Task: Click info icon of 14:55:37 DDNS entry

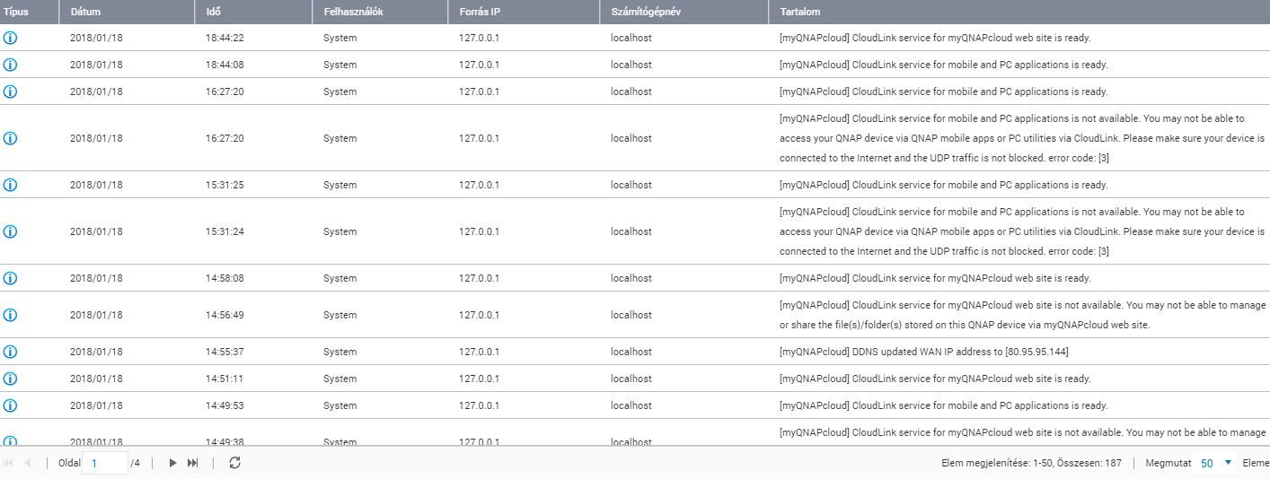Action: [11, 352]
